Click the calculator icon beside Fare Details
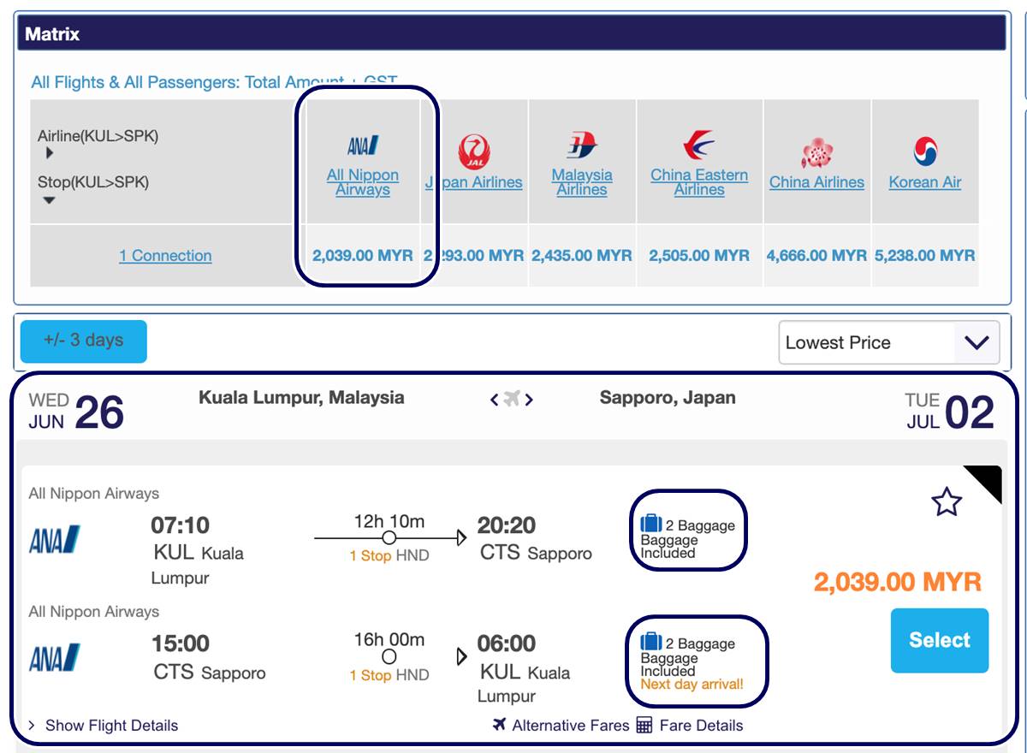The width and height of the screenshot is (1027, 753). click(x=644, y=725)
